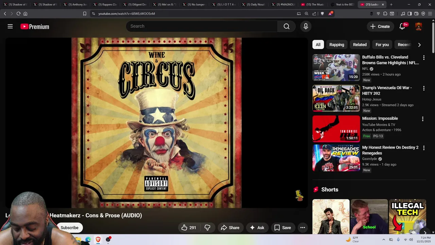The width and height of the screenshot is (435, 245).
Task: Open the browser home page
Action: click(x=25, y=14)
